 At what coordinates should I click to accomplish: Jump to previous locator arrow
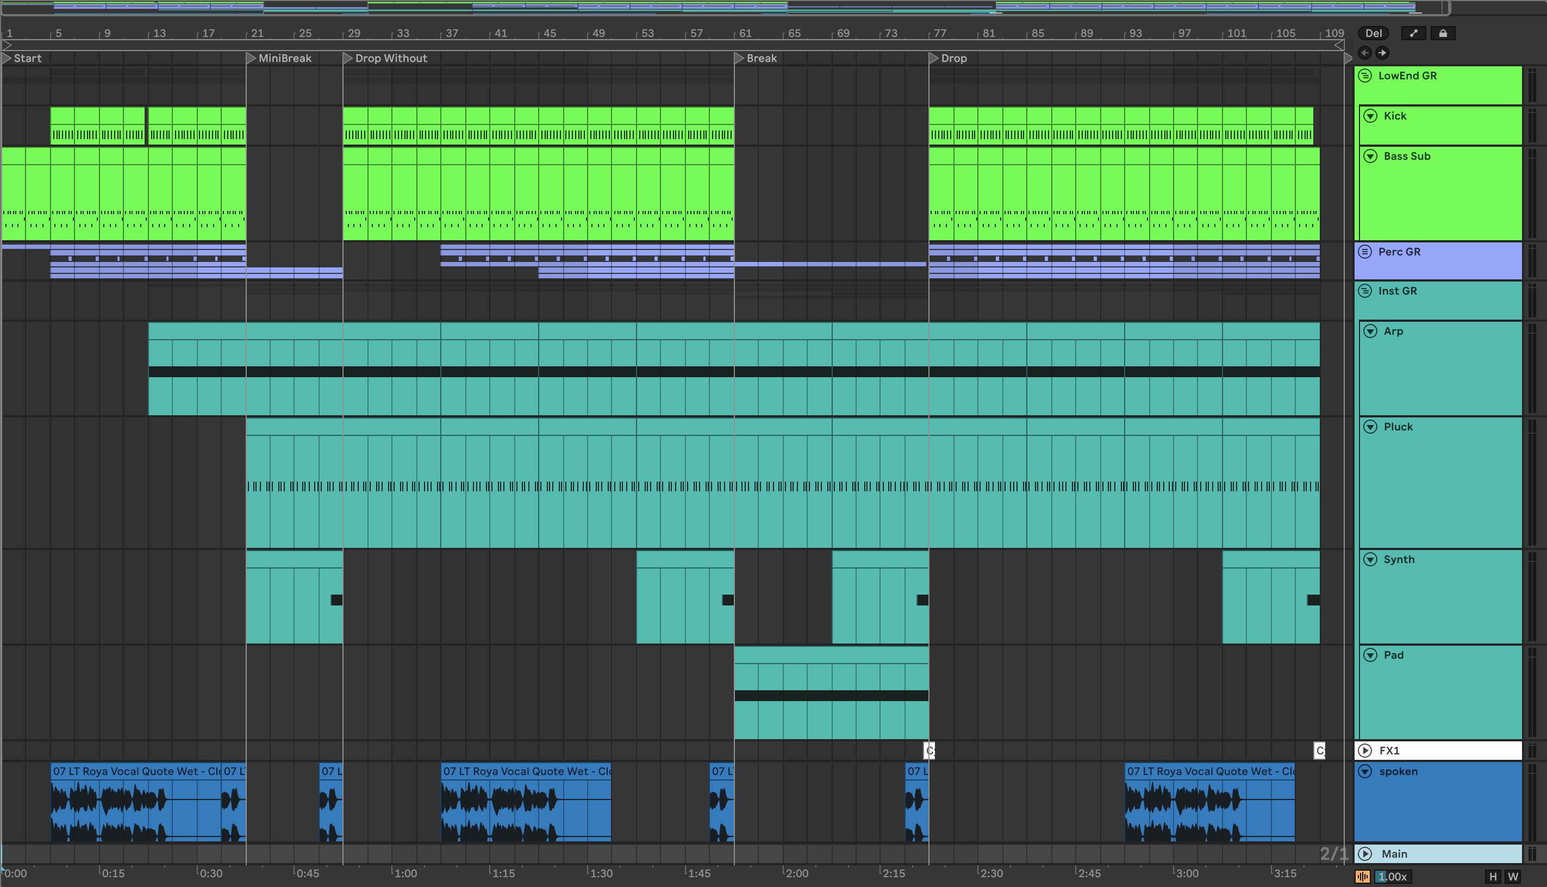[x=1365, y=53]
